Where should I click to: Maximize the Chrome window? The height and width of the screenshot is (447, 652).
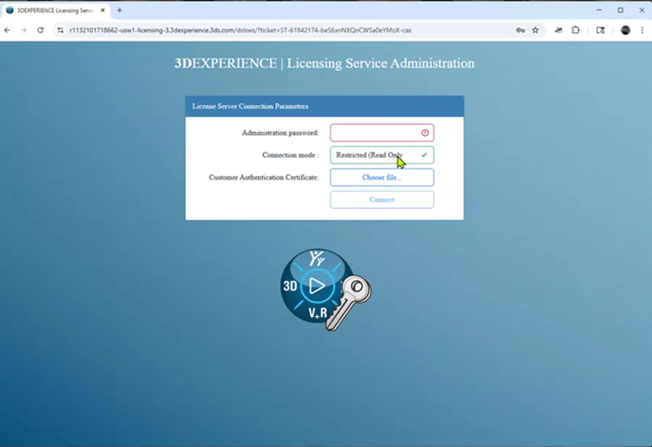(x=620, y=10)
